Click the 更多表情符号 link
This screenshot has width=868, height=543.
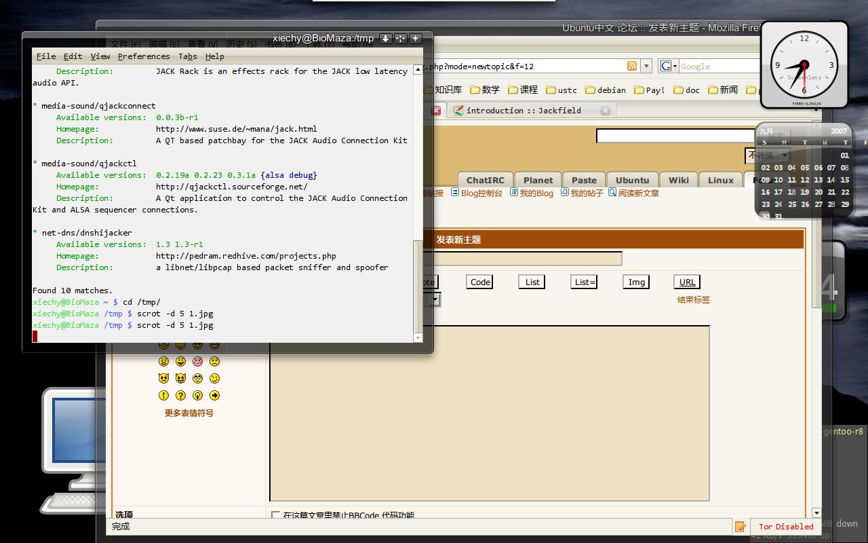point(189,413)
